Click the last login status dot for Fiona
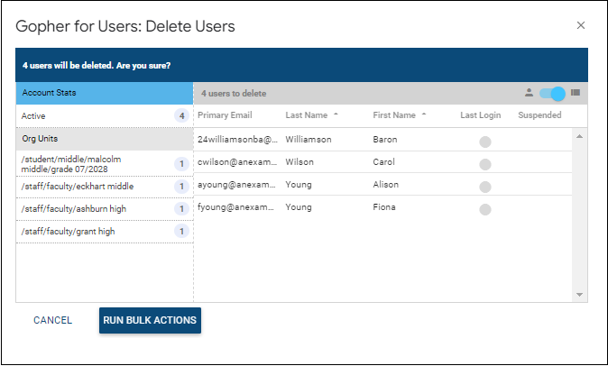Viewport: 608px width, 366px height. point(485,209)
